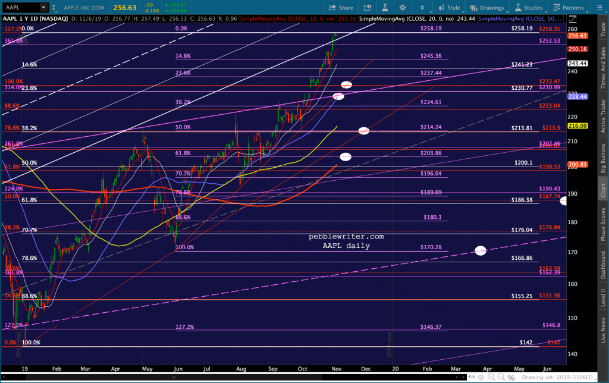Open the Studies menu

tap(529, 8)
